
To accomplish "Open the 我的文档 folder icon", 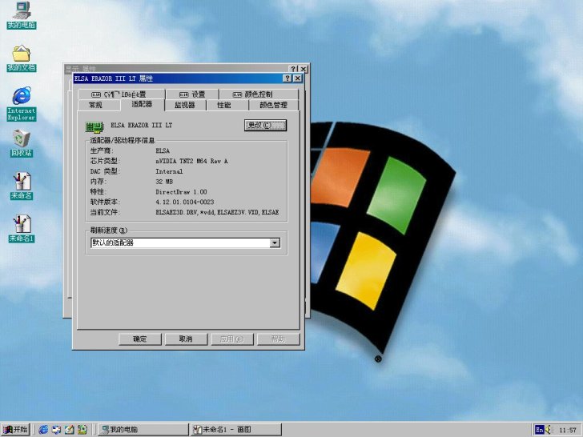I will point(22,58).
